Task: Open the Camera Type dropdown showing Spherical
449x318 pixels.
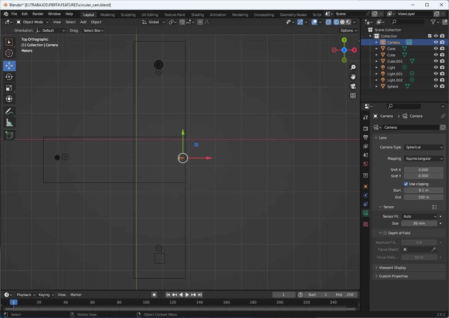Action: tap(424, 147)
